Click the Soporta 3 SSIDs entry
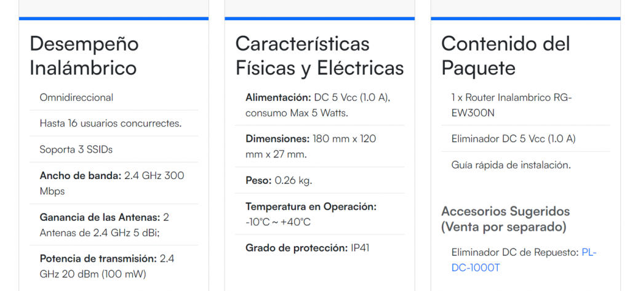Screen dimensions: 630x291 (76, 149)
